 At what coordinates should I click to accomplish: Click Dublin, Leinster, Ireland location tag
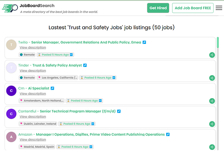(x=38, y=124)
